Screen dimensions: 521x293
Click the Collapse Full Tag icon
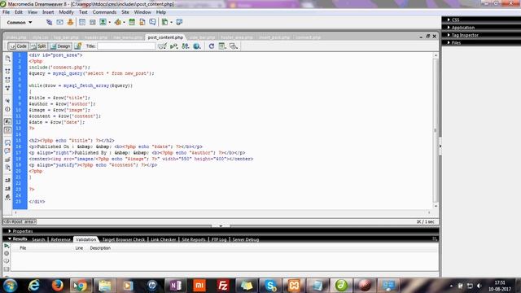tap(7, 71)
